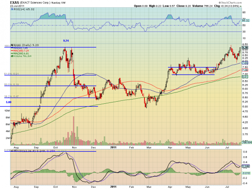This screenshot has width=252, height=189.
Task: Click the MACD axis label 0.8
Action: [245, 152]
